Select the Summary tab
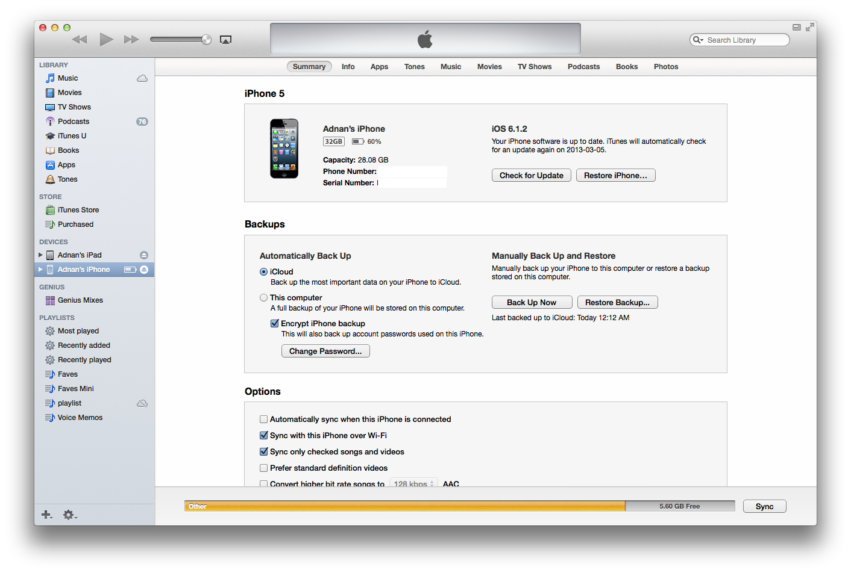This screenshot has width=851, height=573. point(309,67)
